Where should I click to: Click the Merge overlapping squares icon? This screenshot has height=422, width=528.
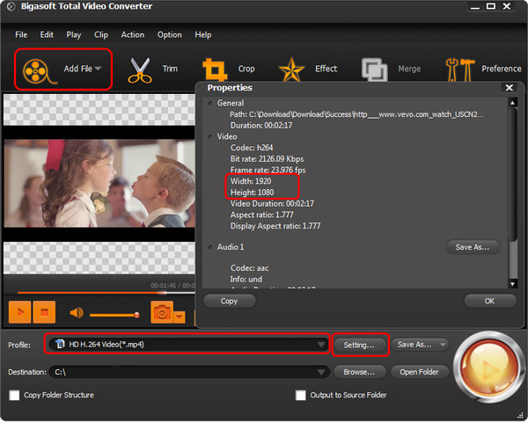[x=374, y=69]
